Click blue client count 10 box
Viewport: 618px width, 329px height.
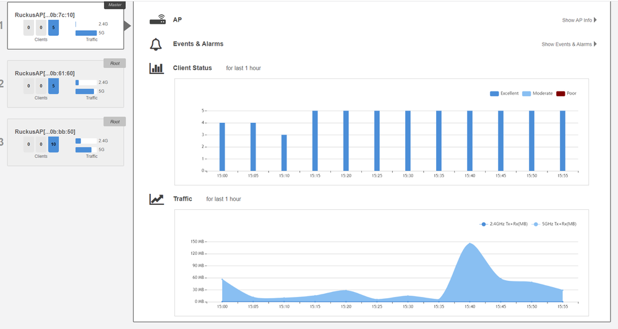click(x=53, y=144)
